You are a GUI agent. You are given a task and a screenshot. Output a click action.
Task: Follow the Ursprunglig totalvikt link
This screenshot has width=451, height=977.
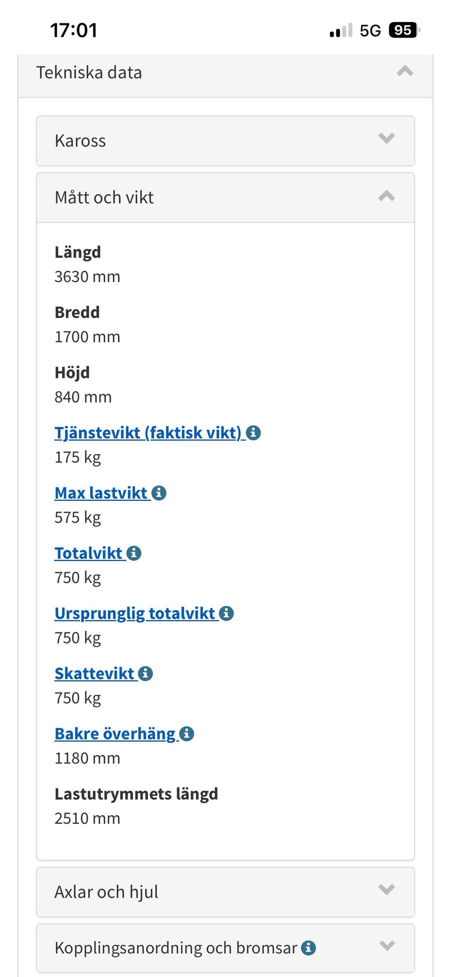click(135, 613)
